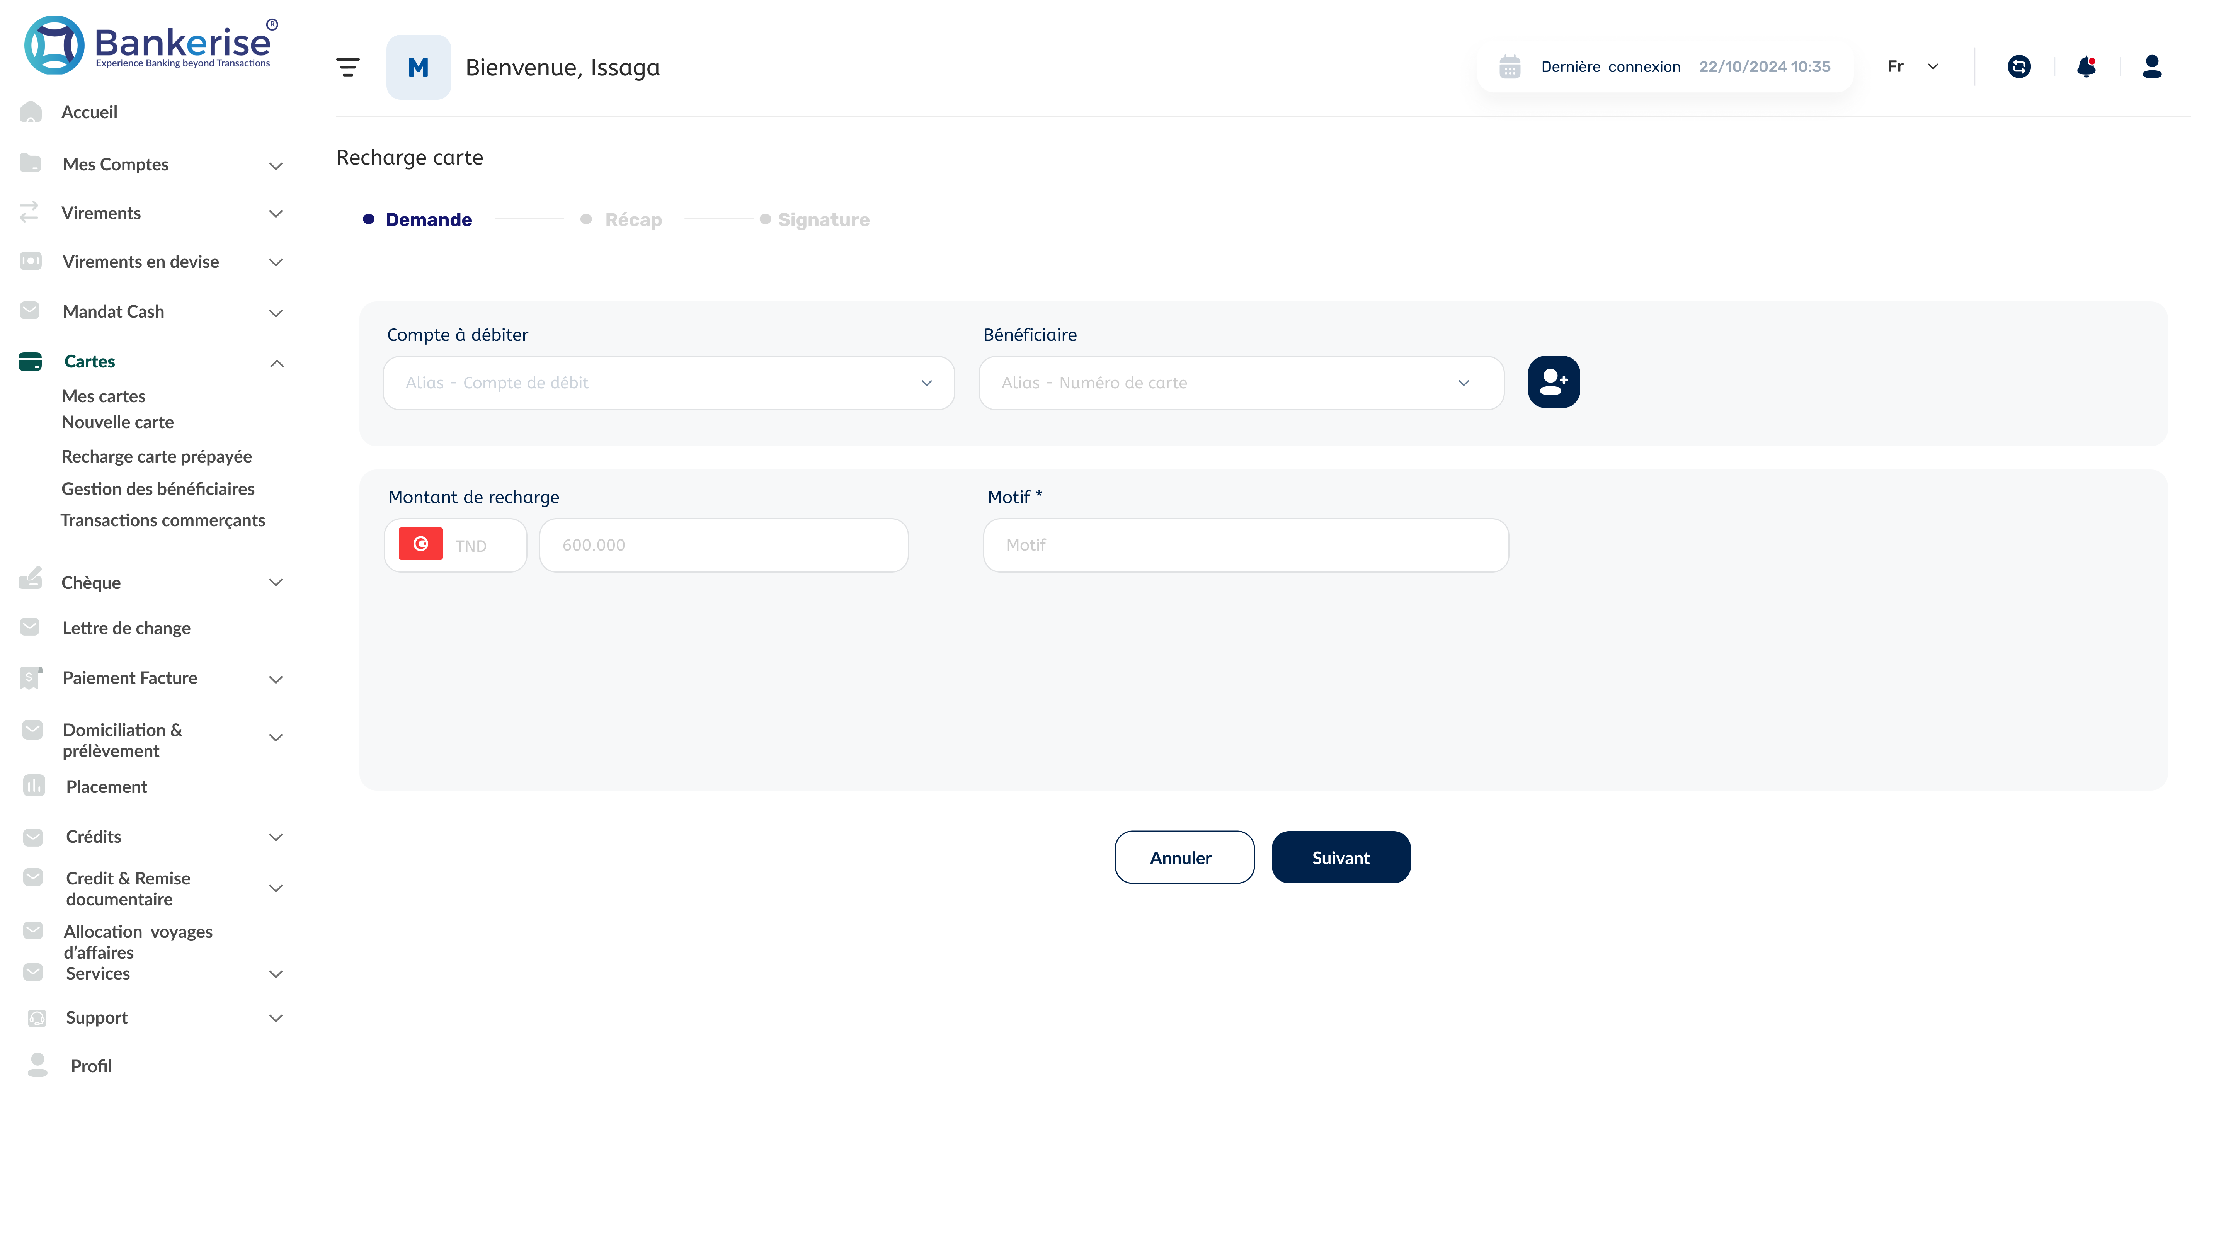Open Nouvelle carte submenu item

(x=117, y=422)
